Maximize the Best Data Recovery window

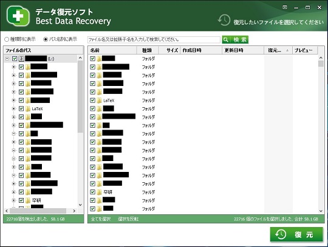308,7
